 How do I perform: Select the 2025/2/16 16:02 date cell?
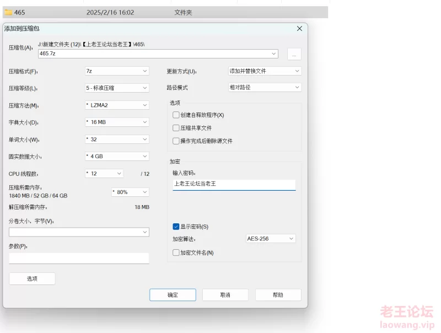(110, 12)
